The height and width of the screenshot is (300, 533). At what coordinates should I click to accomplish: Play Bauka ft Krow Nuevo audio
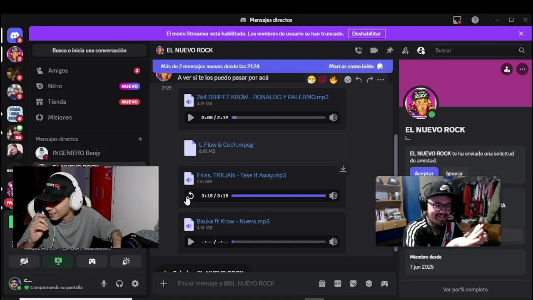coord(191,242)
